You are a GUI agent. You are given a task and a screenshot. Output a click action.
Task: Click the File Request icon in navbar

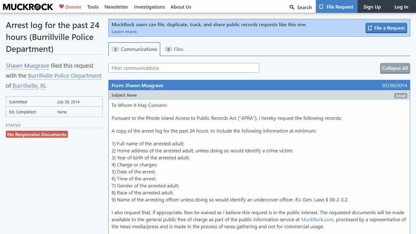click(321, 7)
